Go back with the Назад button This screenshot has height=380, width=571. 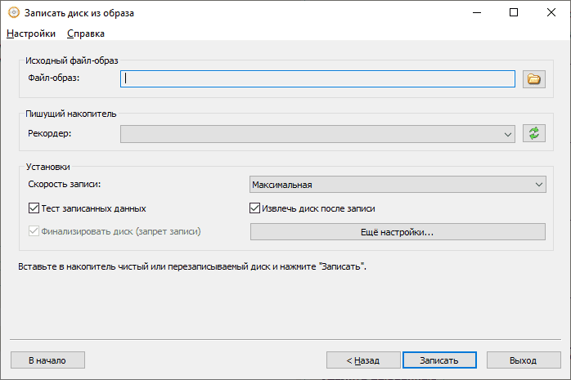362,360
